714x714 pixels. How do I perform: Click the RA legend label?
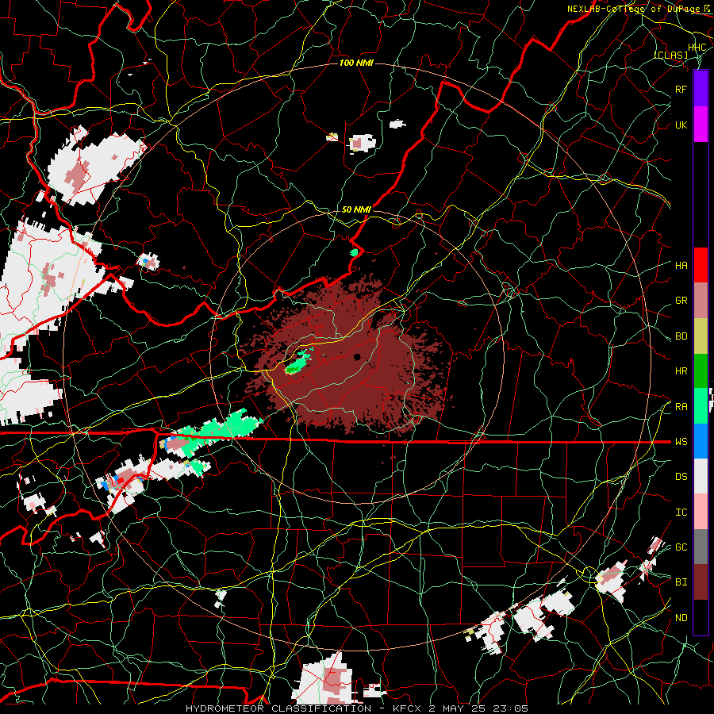point(681,407)
